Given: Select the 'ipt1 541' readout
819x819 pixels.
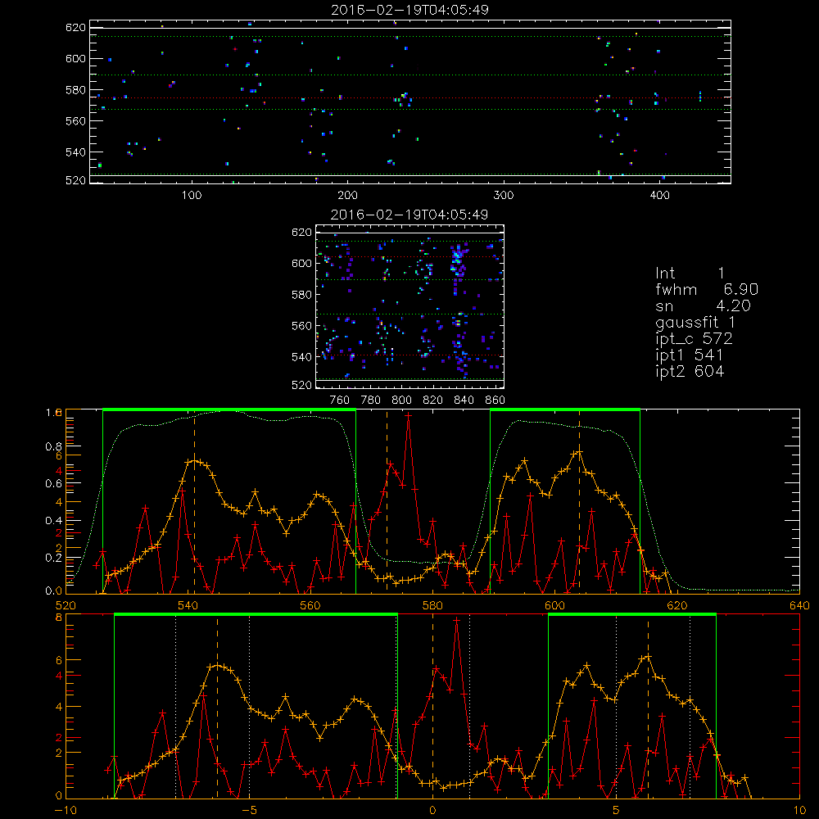Looking at the screenshot, I should pyautogui.click(x=690, y=355).
